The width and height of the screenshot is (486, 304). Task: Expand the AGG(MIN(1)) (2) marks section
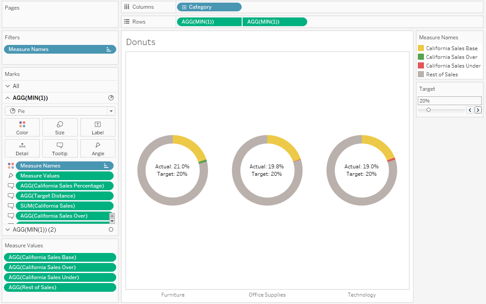8,229
